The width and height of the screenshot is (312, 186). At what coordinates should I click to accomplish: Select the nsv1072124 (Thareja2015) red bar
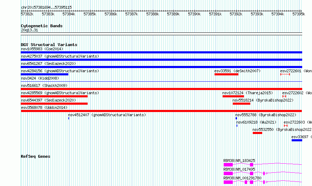(x=233, y=96)
